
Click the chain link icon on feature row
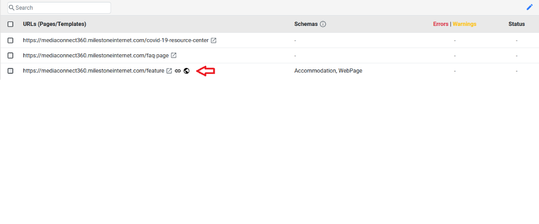pos(178,71)
